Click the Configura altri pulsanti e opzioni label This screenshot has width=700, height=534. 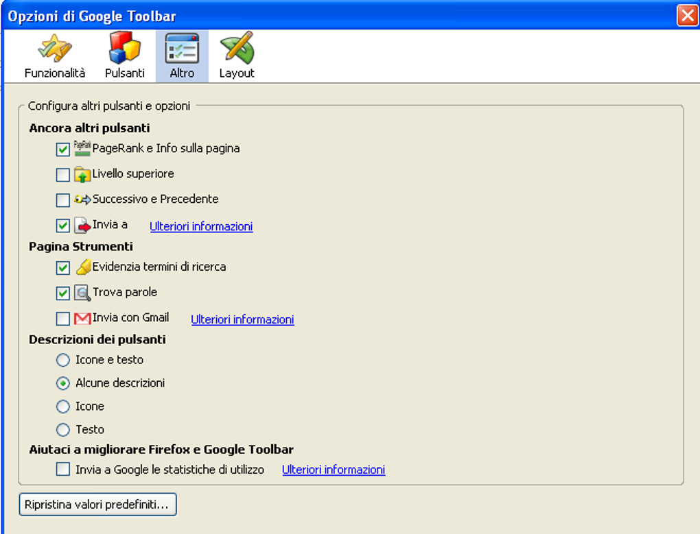click(109, 106)
